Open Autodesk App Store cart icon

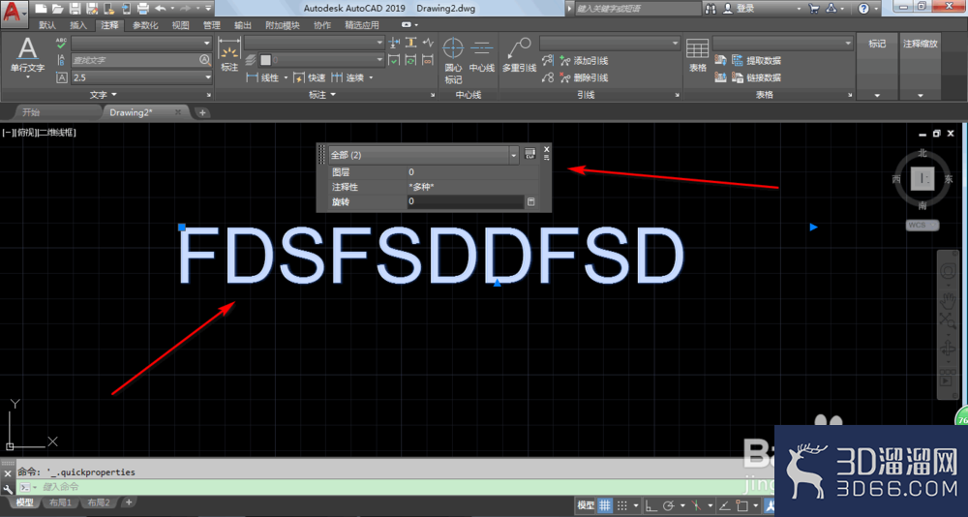(814, 9)
